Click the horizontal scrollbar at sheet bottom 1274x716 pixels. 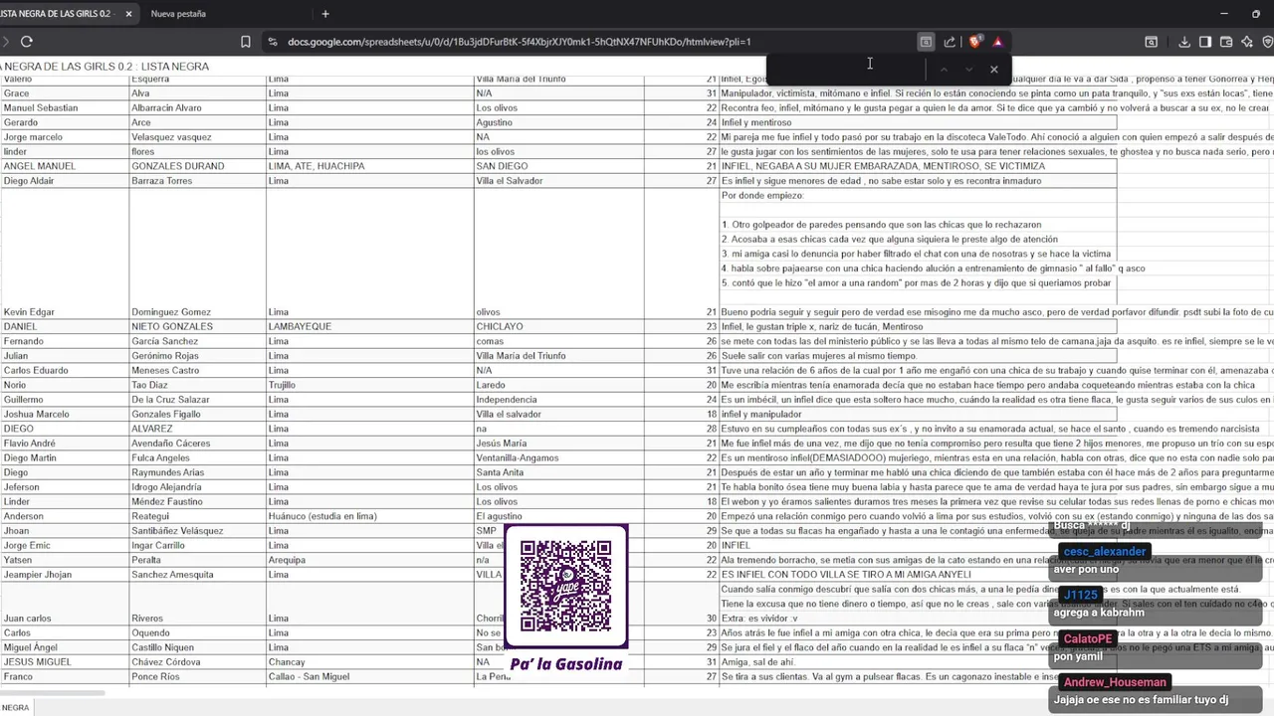[52, 692]
